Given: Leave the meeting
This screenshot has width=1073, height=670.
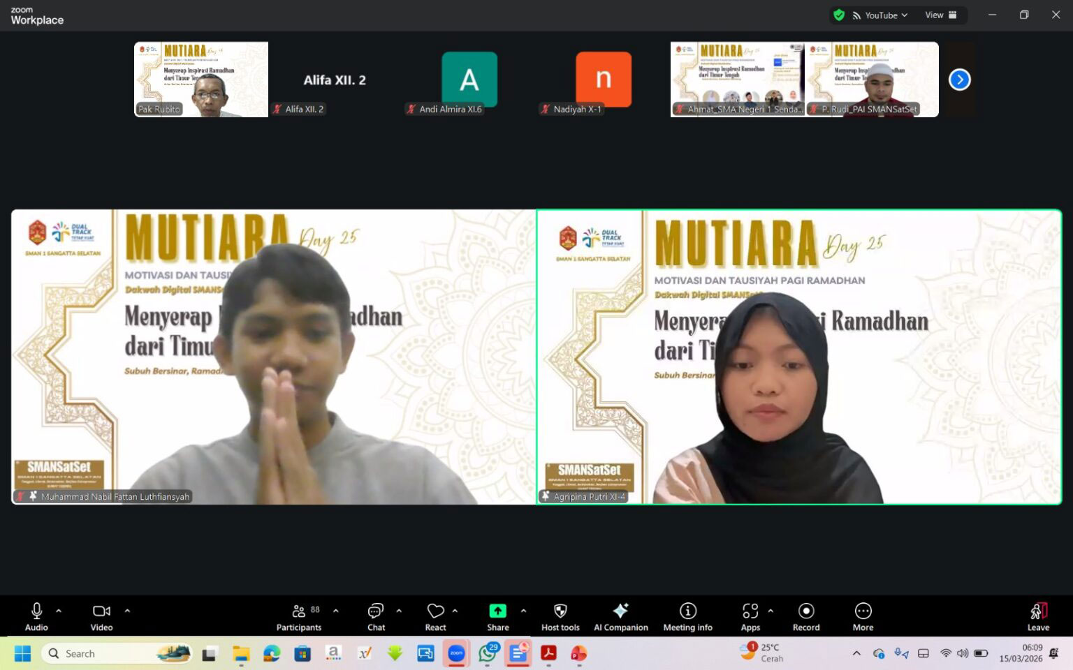Looking at the screenshot, I should [1038, 616].
